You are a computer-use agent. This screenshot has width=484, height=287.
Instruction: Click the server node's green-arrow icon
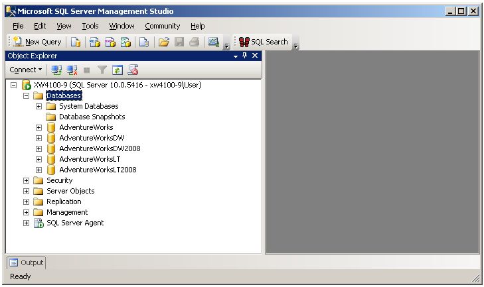pos(27,85)
